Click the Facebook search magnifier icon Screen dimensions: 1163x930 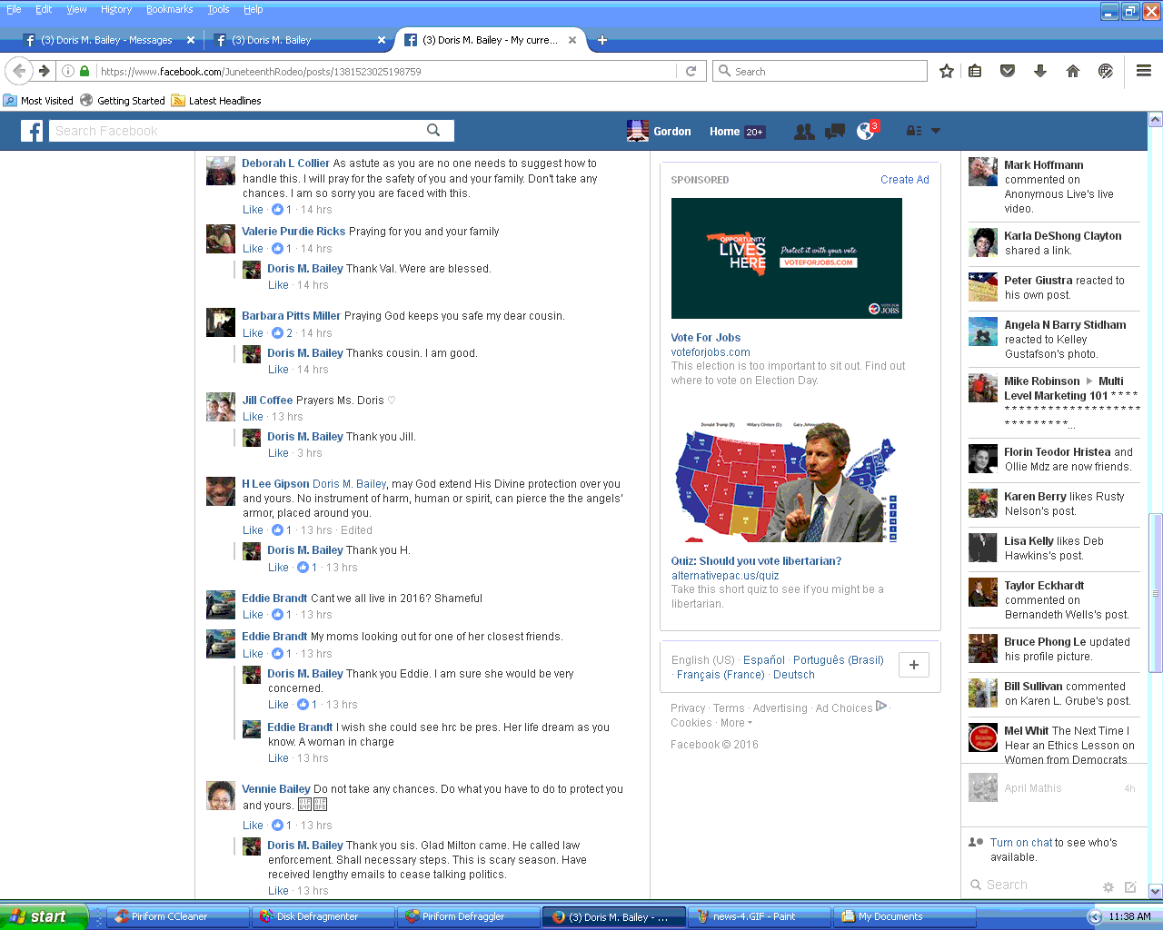click(433, 131)
